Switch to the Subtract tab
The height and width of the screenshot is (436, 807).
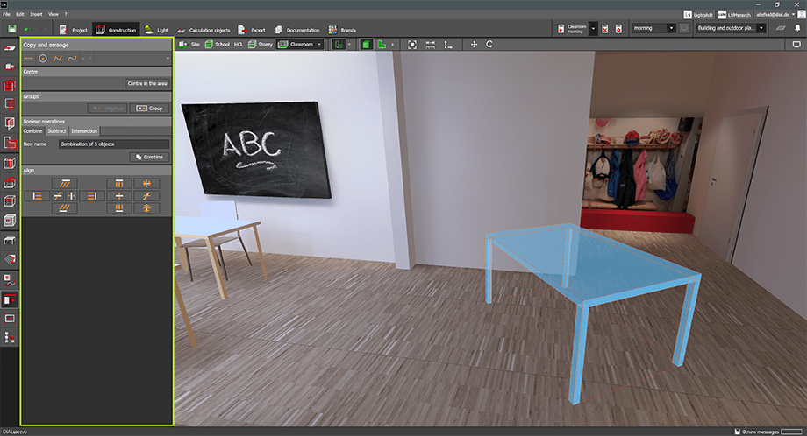click(x=56, y=130)
